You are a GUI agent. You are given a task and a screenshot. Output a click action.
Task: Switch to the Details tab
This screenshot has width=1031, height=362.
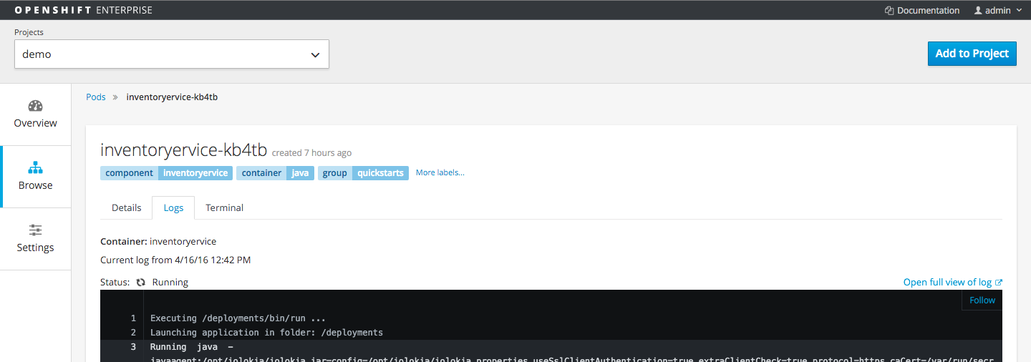(x=126, y=207)
